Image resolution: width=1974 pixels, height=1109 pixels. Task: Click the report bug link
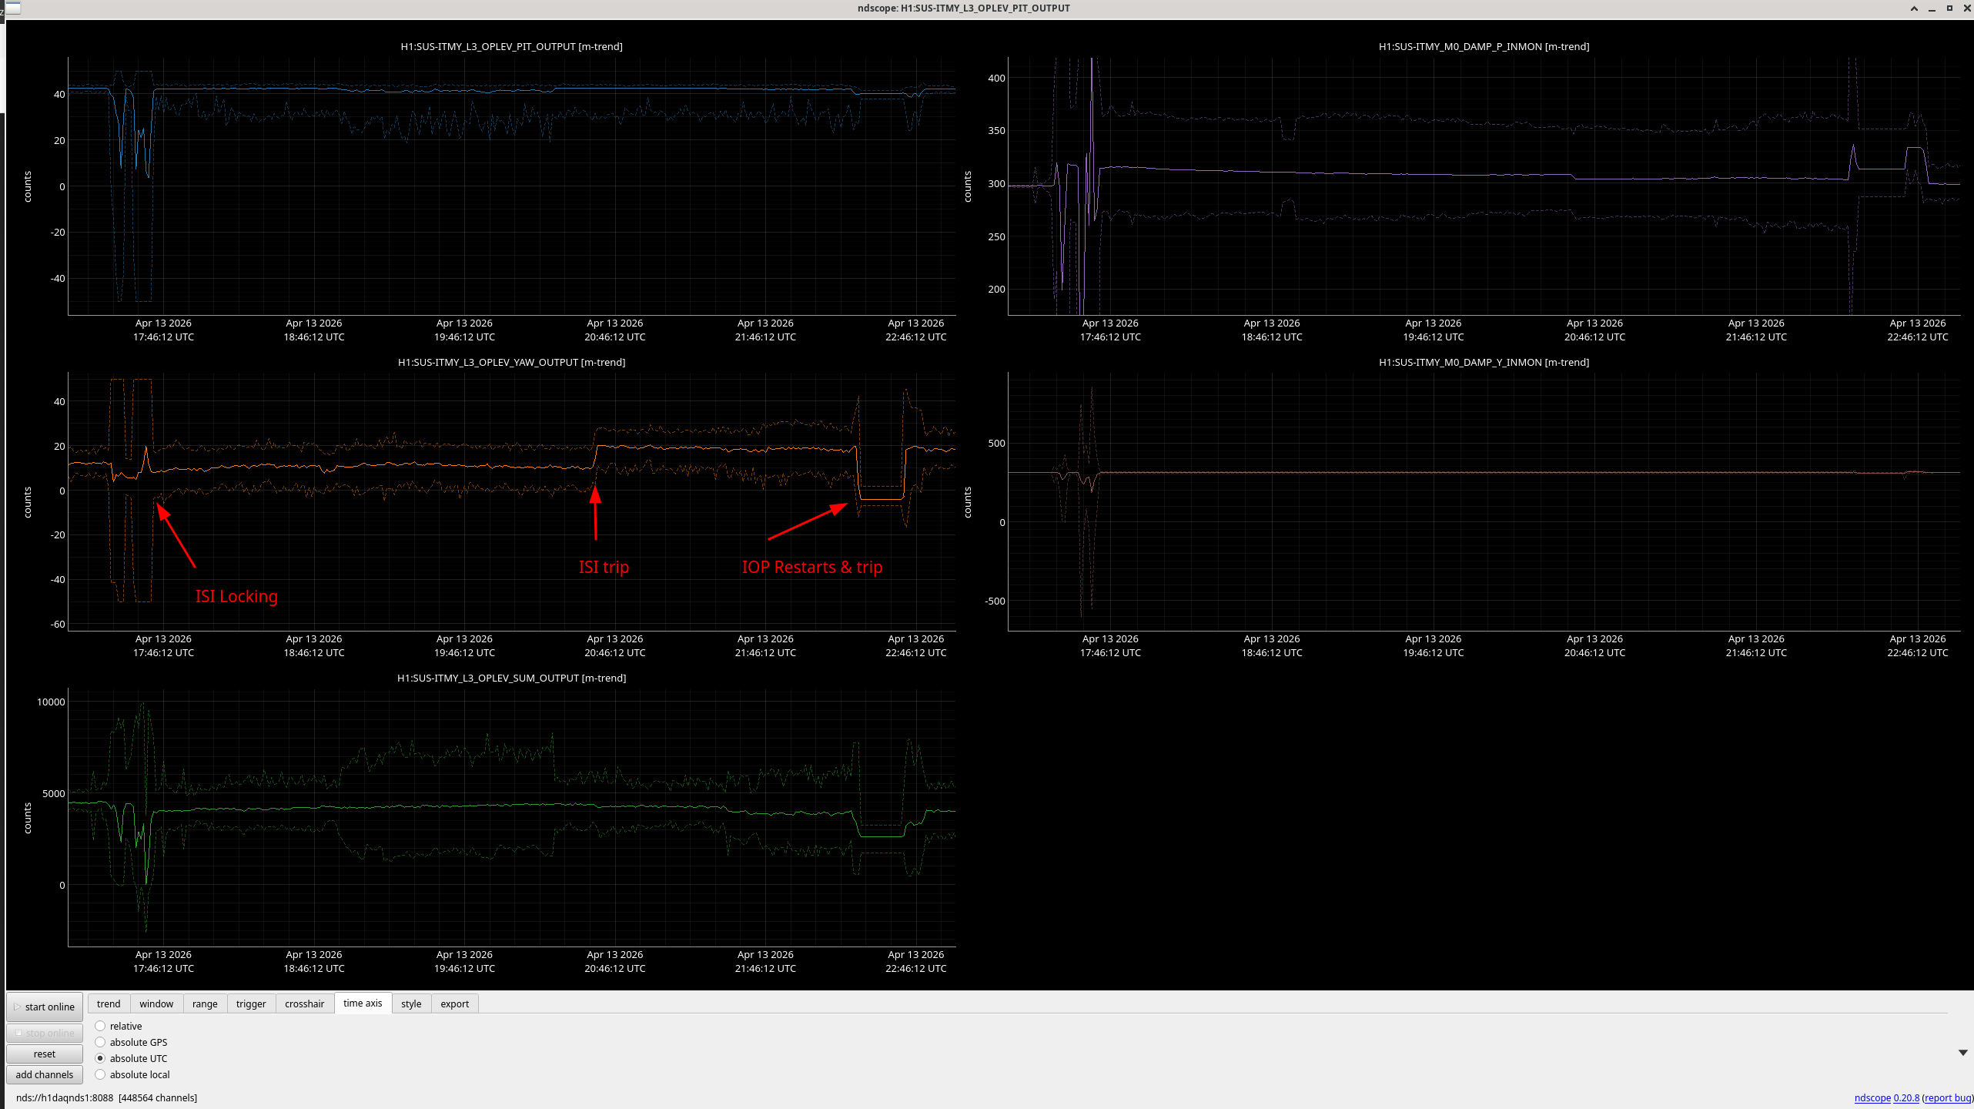1947,1097
